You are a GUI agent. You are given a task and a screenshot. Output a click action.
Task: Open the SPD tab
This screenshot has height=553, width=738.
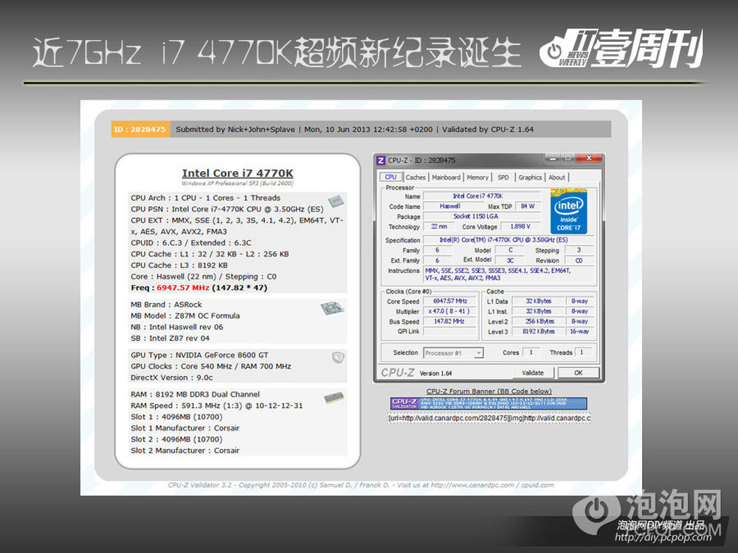(503, 177)
